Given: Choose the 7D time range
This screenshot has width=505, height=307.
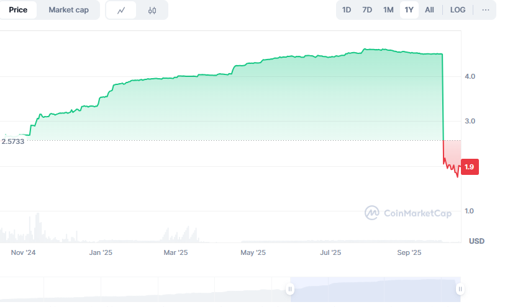Looking at the screenshot, I should [367, 10].
